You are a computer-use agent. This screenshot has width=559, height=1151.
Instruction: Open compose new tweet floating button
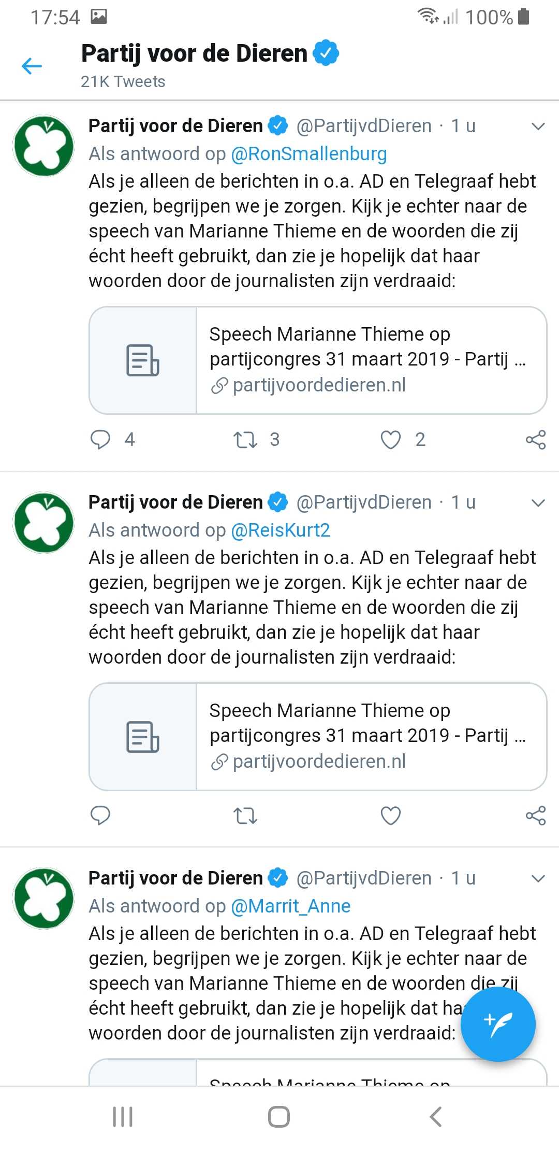click(497, 1024)
